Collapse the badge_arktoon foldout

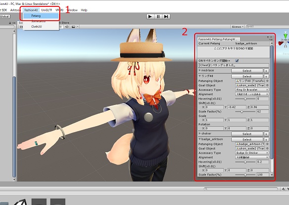click(200, 139)
